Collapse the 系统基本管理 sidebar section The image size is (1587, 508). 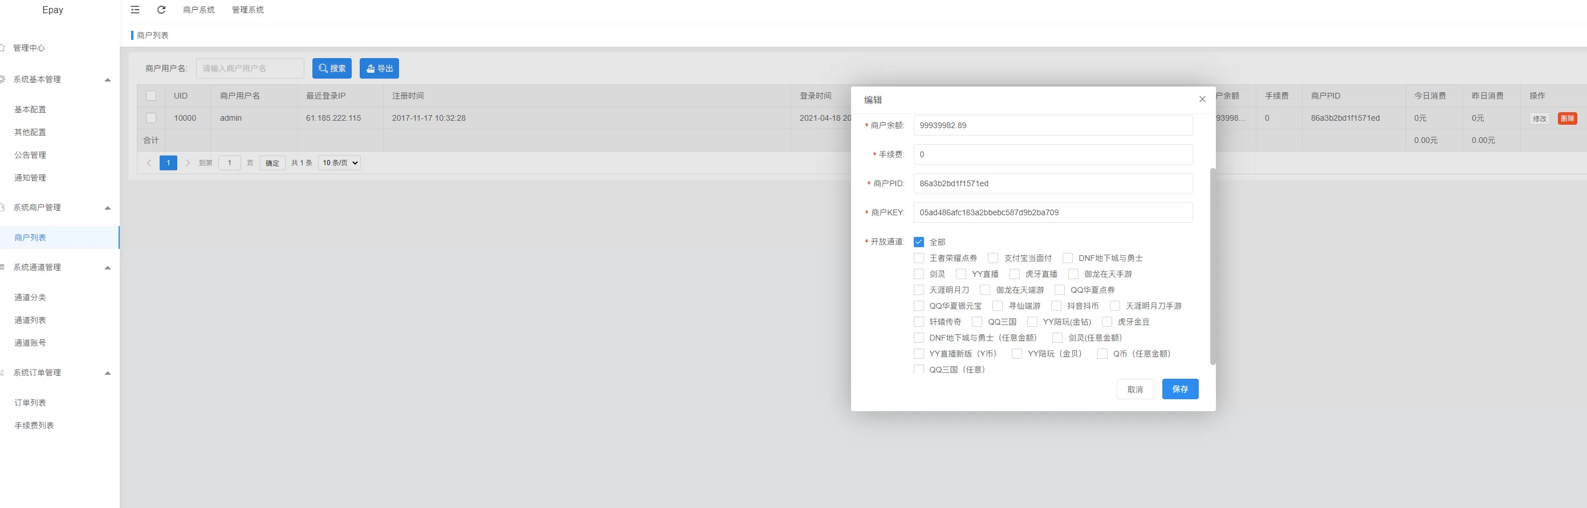coord(108,79)
